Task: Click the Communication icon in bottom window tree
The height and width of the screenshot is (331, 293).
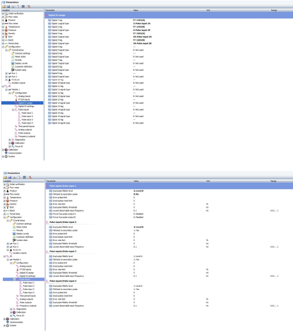Action: (x=8, y=322)
